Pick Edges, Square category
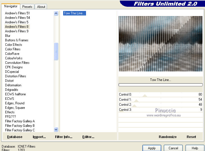205x151 pixels. point(15,108)
